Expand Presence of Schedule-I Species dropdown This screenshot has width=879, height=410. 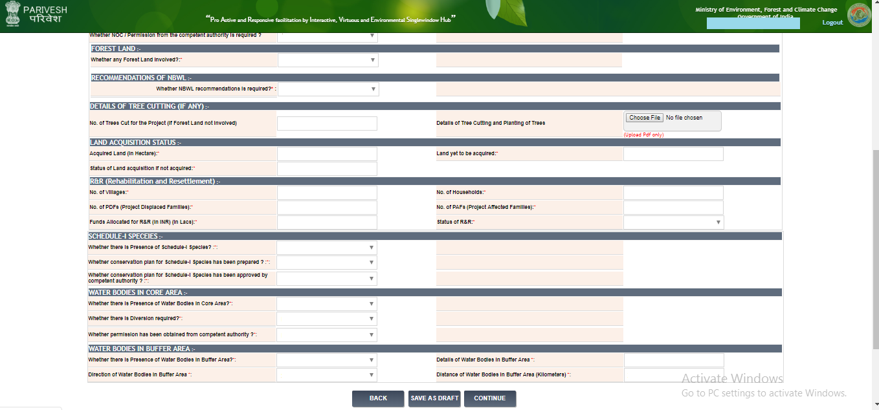pyautogui.click(x=327, y=248)
